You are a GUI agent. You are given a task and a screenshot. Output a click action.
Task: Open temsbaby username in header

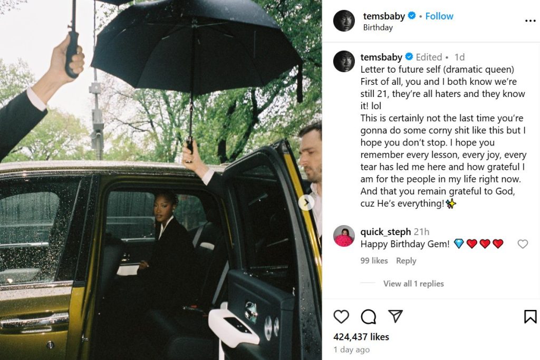(x=384, y=16)
